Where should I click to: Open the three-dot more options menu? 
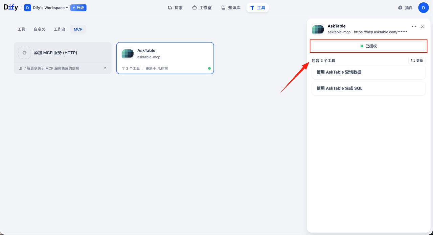[x=414, y=27]
